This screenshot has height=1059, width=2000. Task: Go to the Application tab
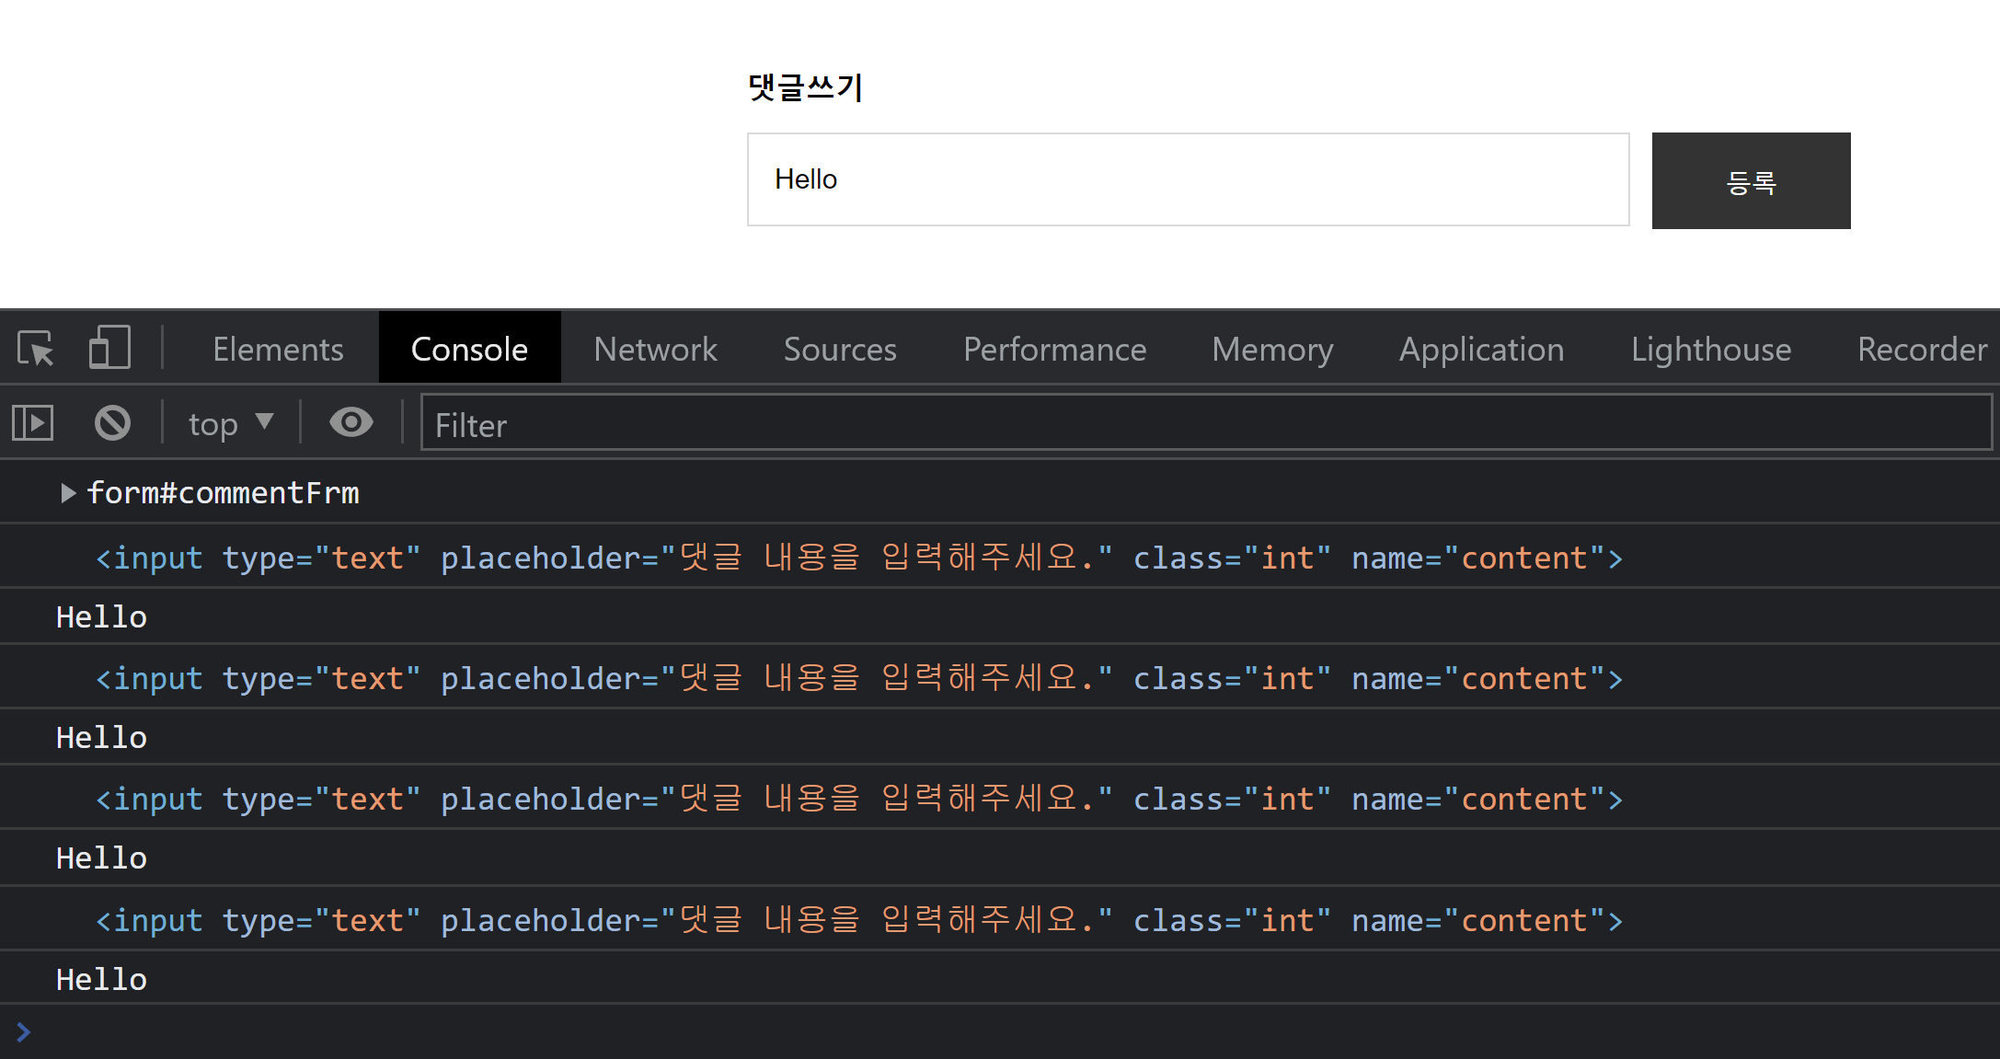[1481, 350]
